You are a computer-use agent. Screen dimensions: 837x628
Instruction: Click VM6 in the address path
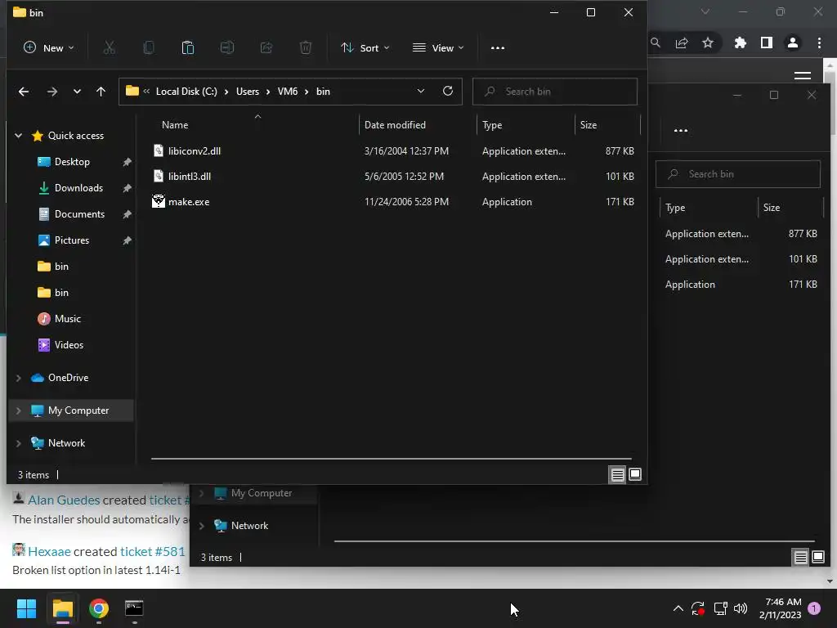coord(288,92)
